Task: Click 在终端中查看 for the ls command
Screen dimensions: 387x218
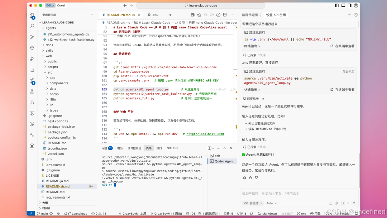Action: click(x=343, y=46)
